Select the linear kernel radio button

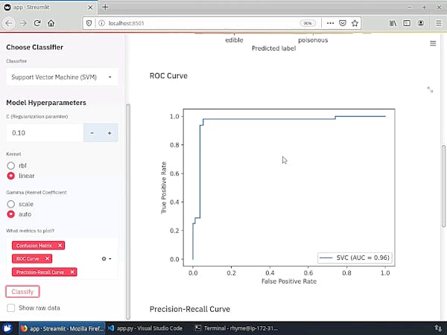click(x=11, y=176)
